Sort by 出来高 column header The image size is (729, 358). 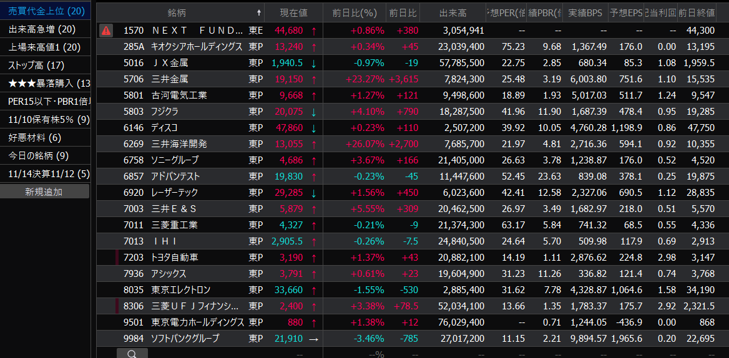(x=453, y=13)
